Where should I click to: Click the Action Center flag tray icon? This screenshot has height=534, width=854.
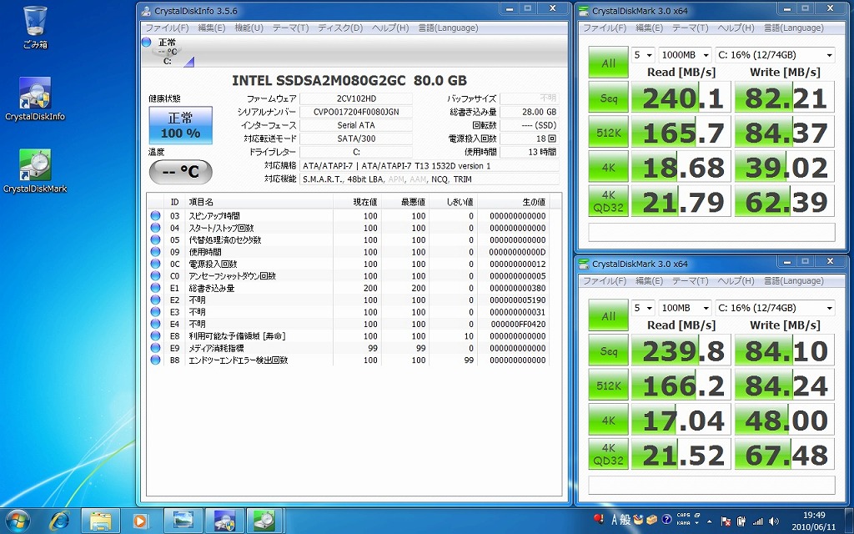pyautogui.click(x=725, y=521)
